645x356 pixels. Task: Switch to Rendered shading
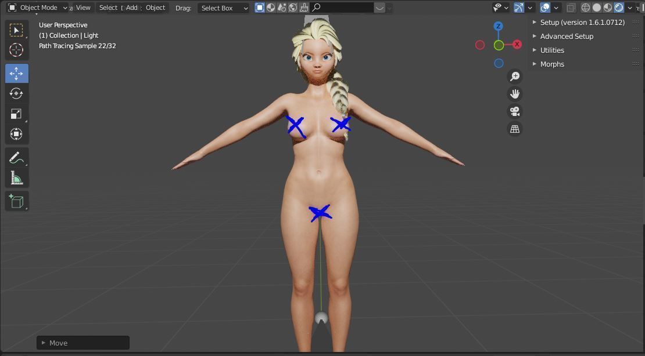[x=619, y=8]
